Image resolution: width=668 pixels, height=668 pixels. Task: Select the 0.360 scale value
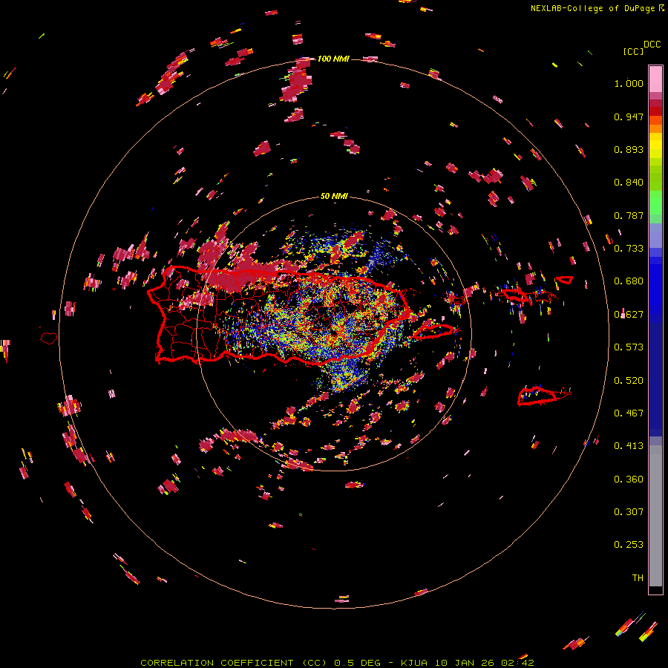(x=629, y=479)
